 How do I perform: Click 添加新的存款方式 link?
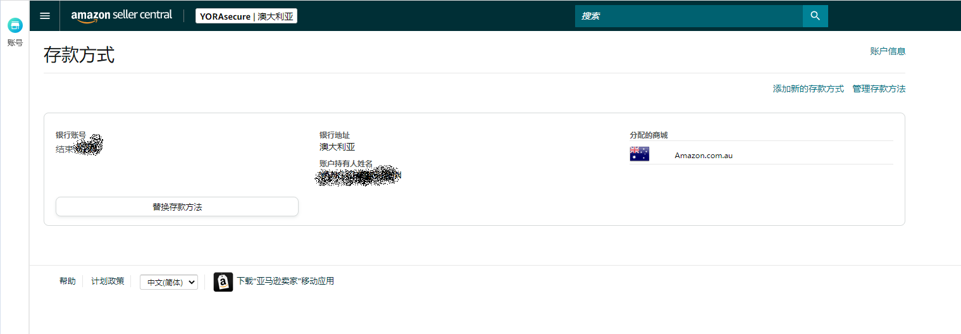tap(808, 89)
